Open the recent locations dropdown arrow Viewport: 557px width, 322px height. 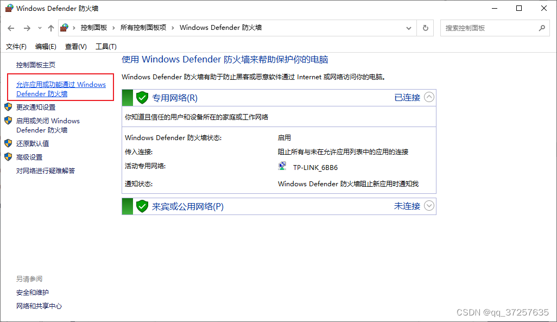tap(40, 28)
